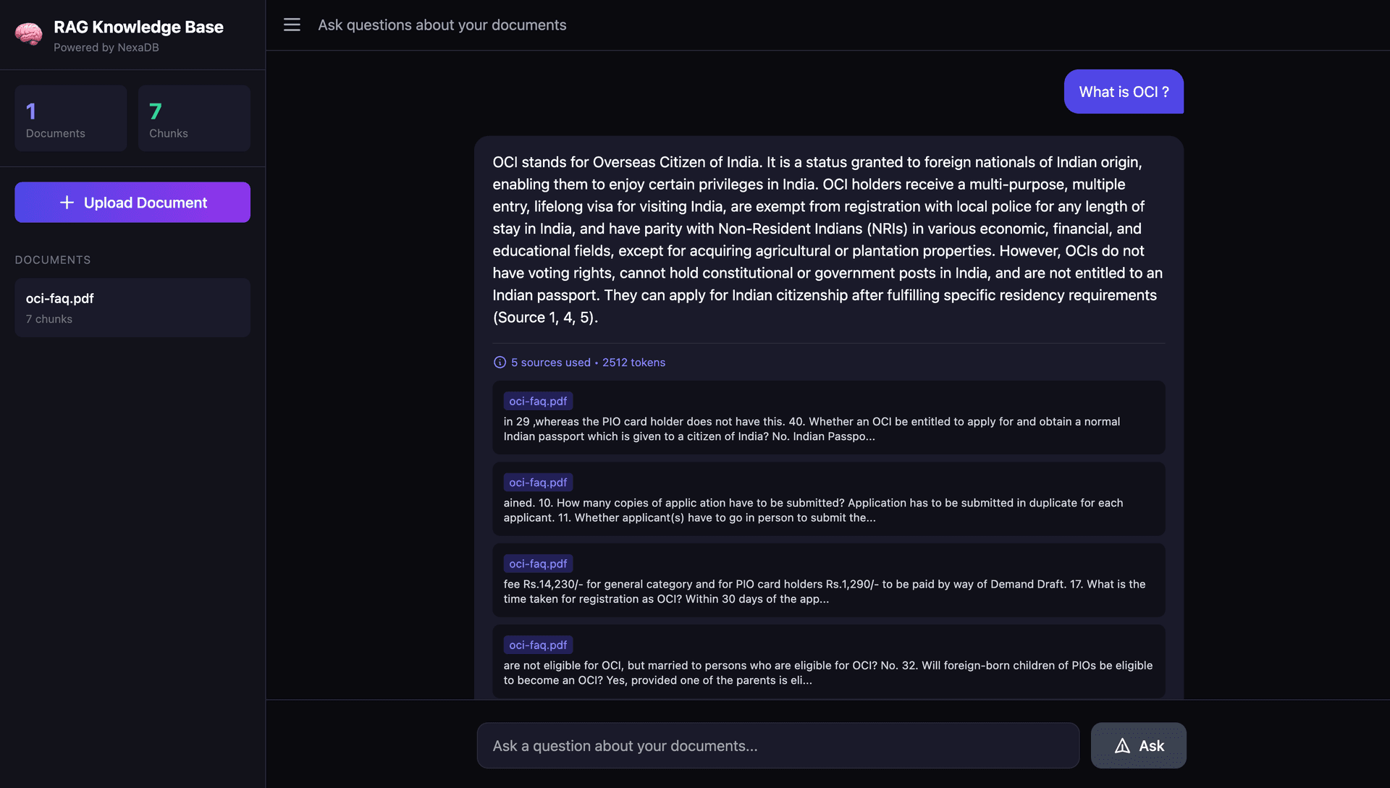Select the first oci-faq.pdf source badge

point(537,400)
